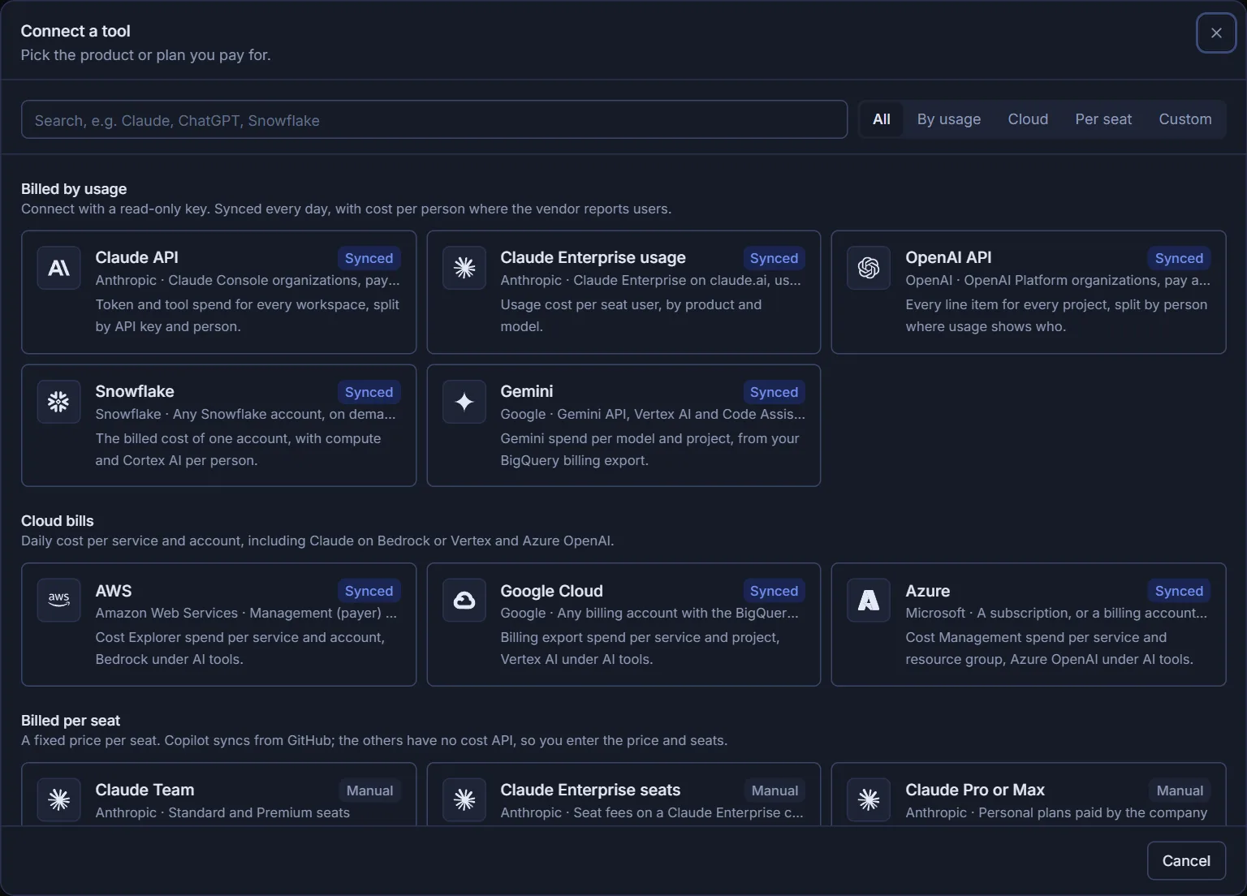The image size is (1247, 896).
Task: Click the Manual badge on Claude Enterprise seats
Action: (x=775, y=790)
